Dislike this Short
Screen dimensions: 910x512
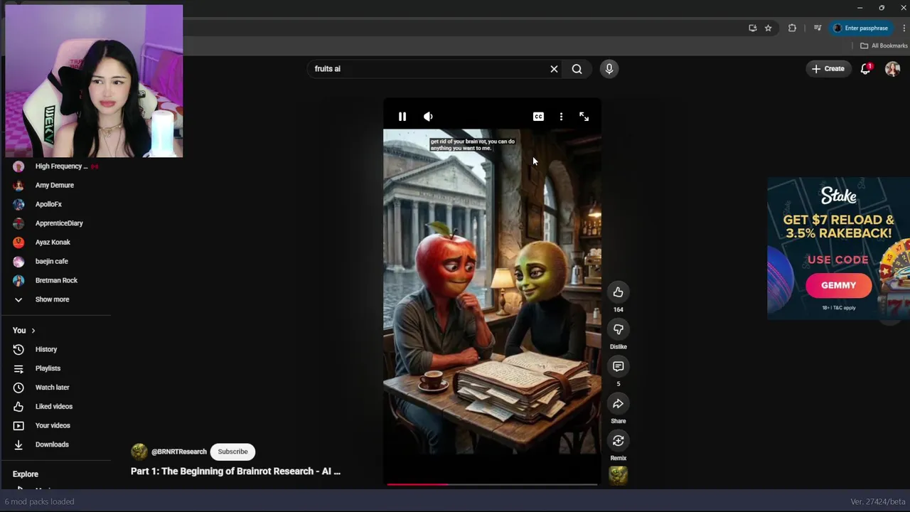(618, 329)
